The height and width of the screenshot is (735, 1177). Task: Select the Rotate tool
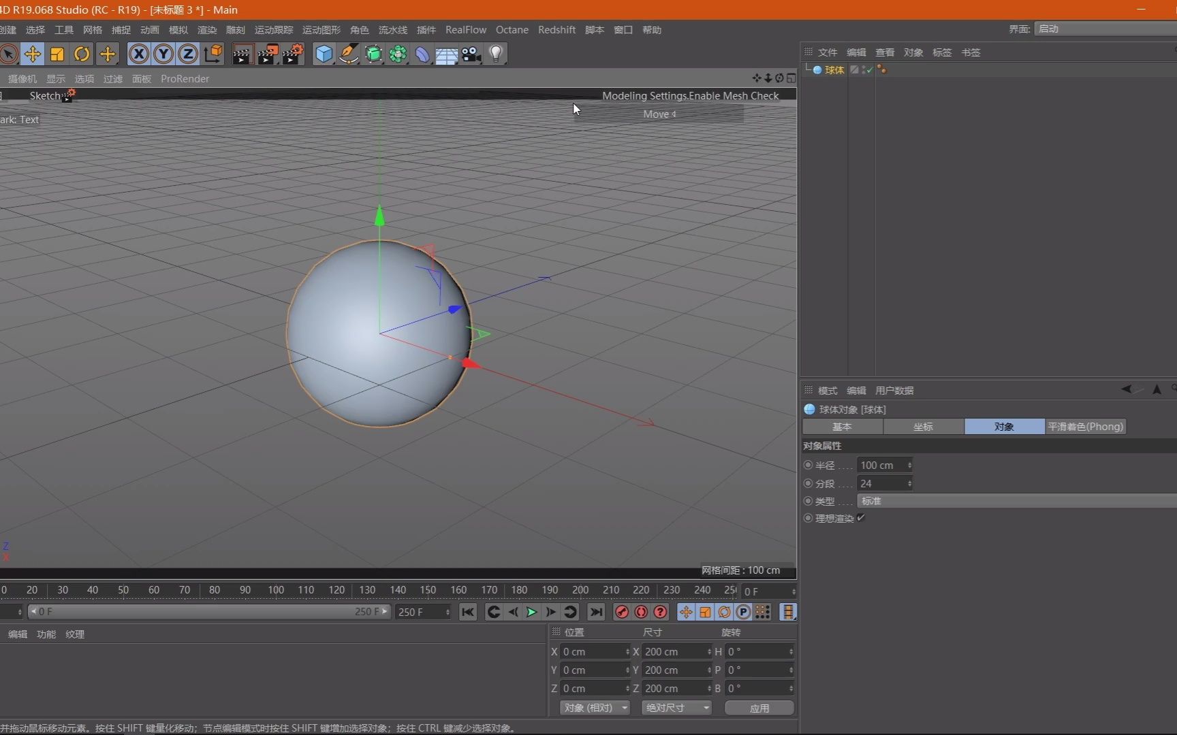(x=81, y=54)
